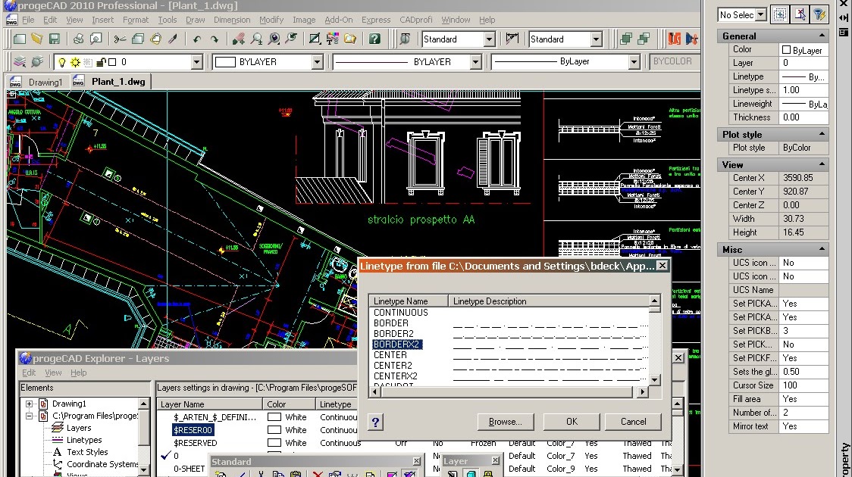Screen dimensions: 852x477
Task: Open the BYLAYER color dropdown
Action: click(x=317, y=62)
